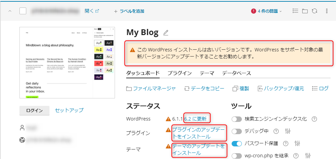Tick the site selection checkbox

pos(23,11)
